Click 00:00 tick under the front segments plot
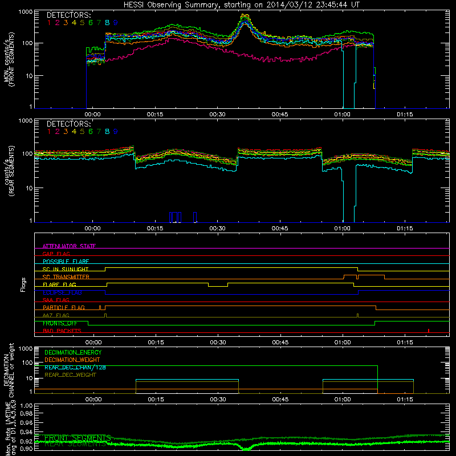 click(92, 115)
